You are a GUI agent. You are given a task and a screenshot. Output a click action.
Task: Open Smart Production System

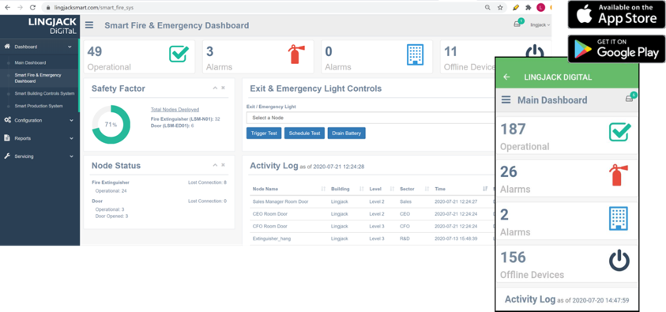(x=39, y=106)
